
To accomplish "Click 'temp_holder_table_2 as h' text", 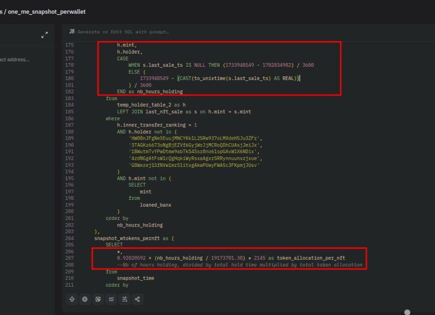I will (151, 105).
